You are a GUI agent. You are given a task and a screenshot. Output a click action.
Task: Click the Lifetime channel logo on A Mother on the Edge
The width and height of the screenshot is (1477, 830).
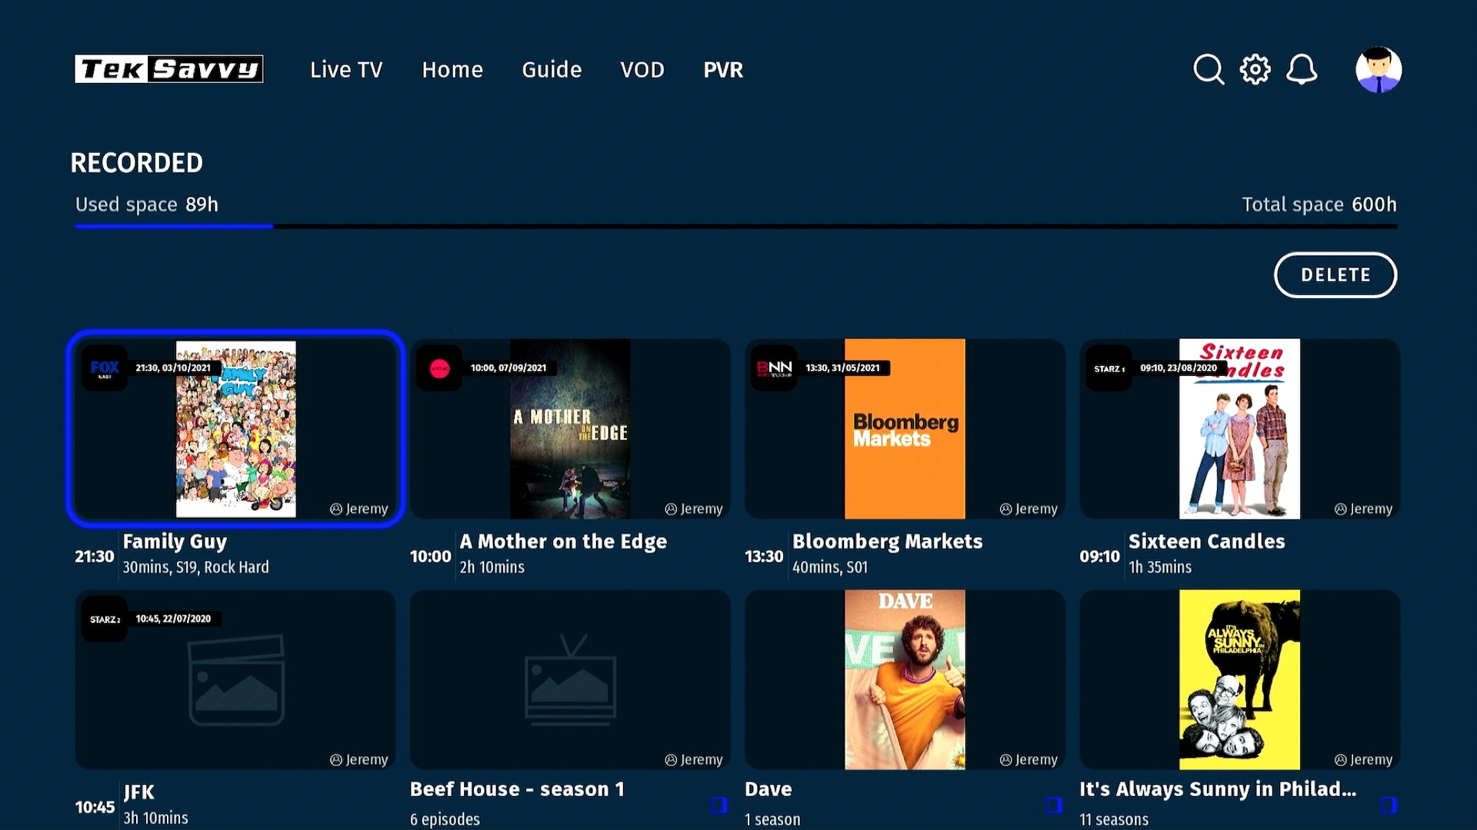pyautogui.click(x=439, y=368)
